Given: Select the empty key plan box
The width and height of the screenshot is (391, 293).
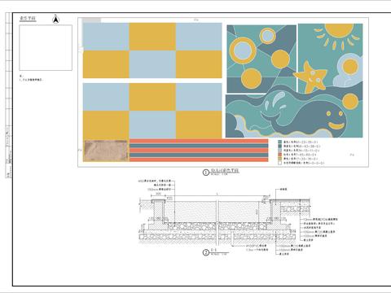Looking at the screenshot, I should click(x=46, y=48).
